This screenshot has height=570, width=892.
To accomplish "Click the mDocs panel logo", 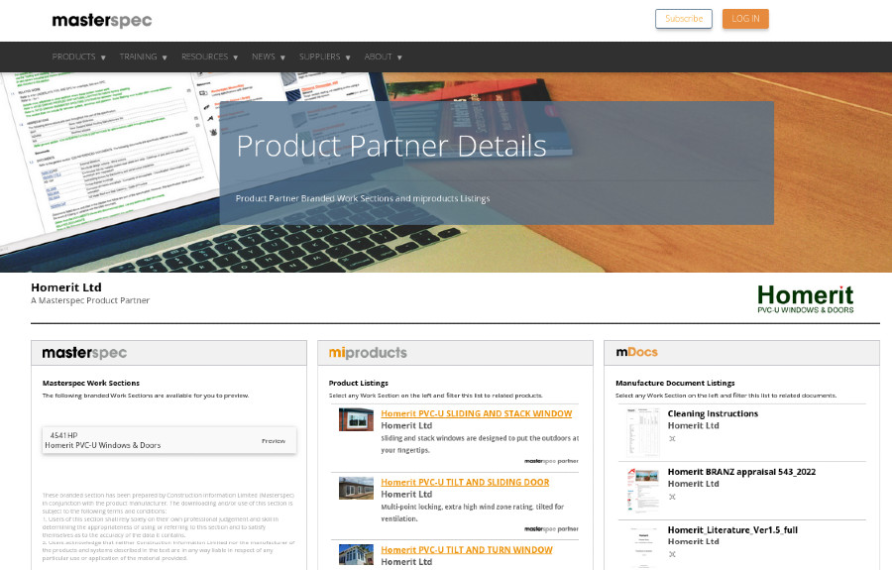I will coord(636,353).
